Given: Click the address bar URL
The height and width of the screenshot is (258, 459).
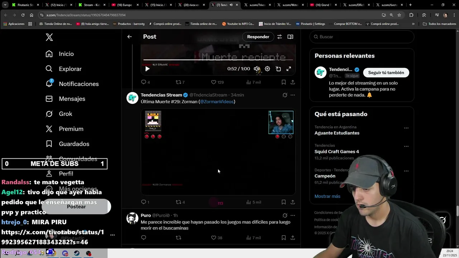Looking at the screenshot, I should [86, 15].
